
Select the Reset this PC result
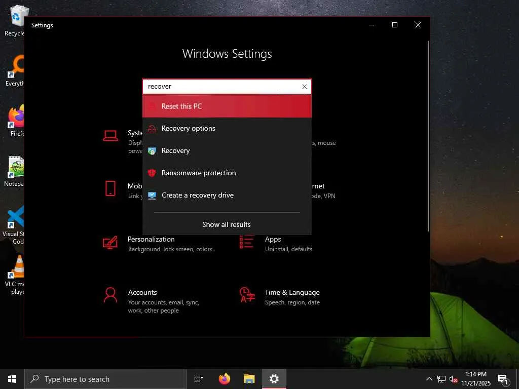[227, 106]
